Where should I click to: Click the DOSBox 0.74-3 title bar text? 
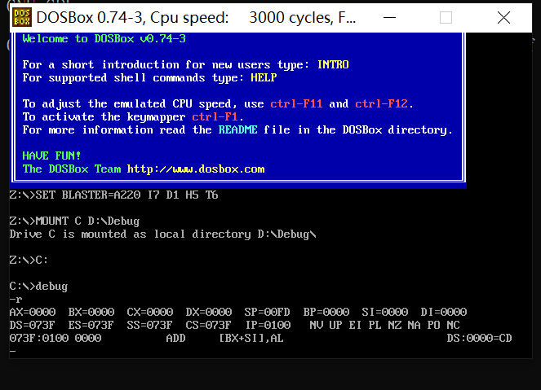[x=196, y=18]
